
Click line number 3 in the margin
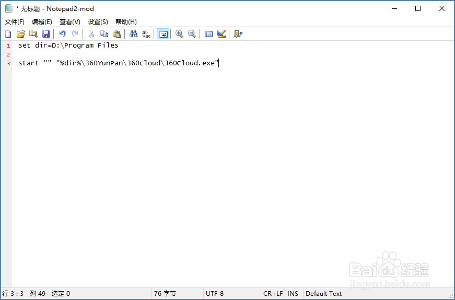click(x=8, y=63)
